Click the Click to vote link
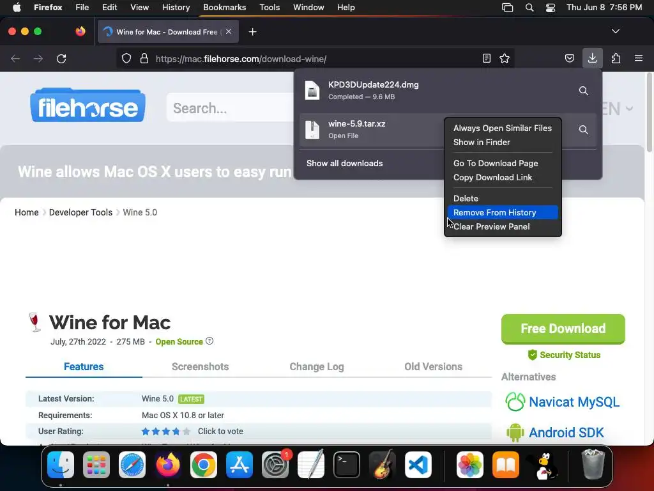 coord(220,432)
